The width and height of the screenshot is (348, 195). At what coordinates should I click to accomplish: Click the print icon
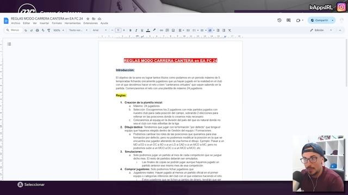coord(38,30)
